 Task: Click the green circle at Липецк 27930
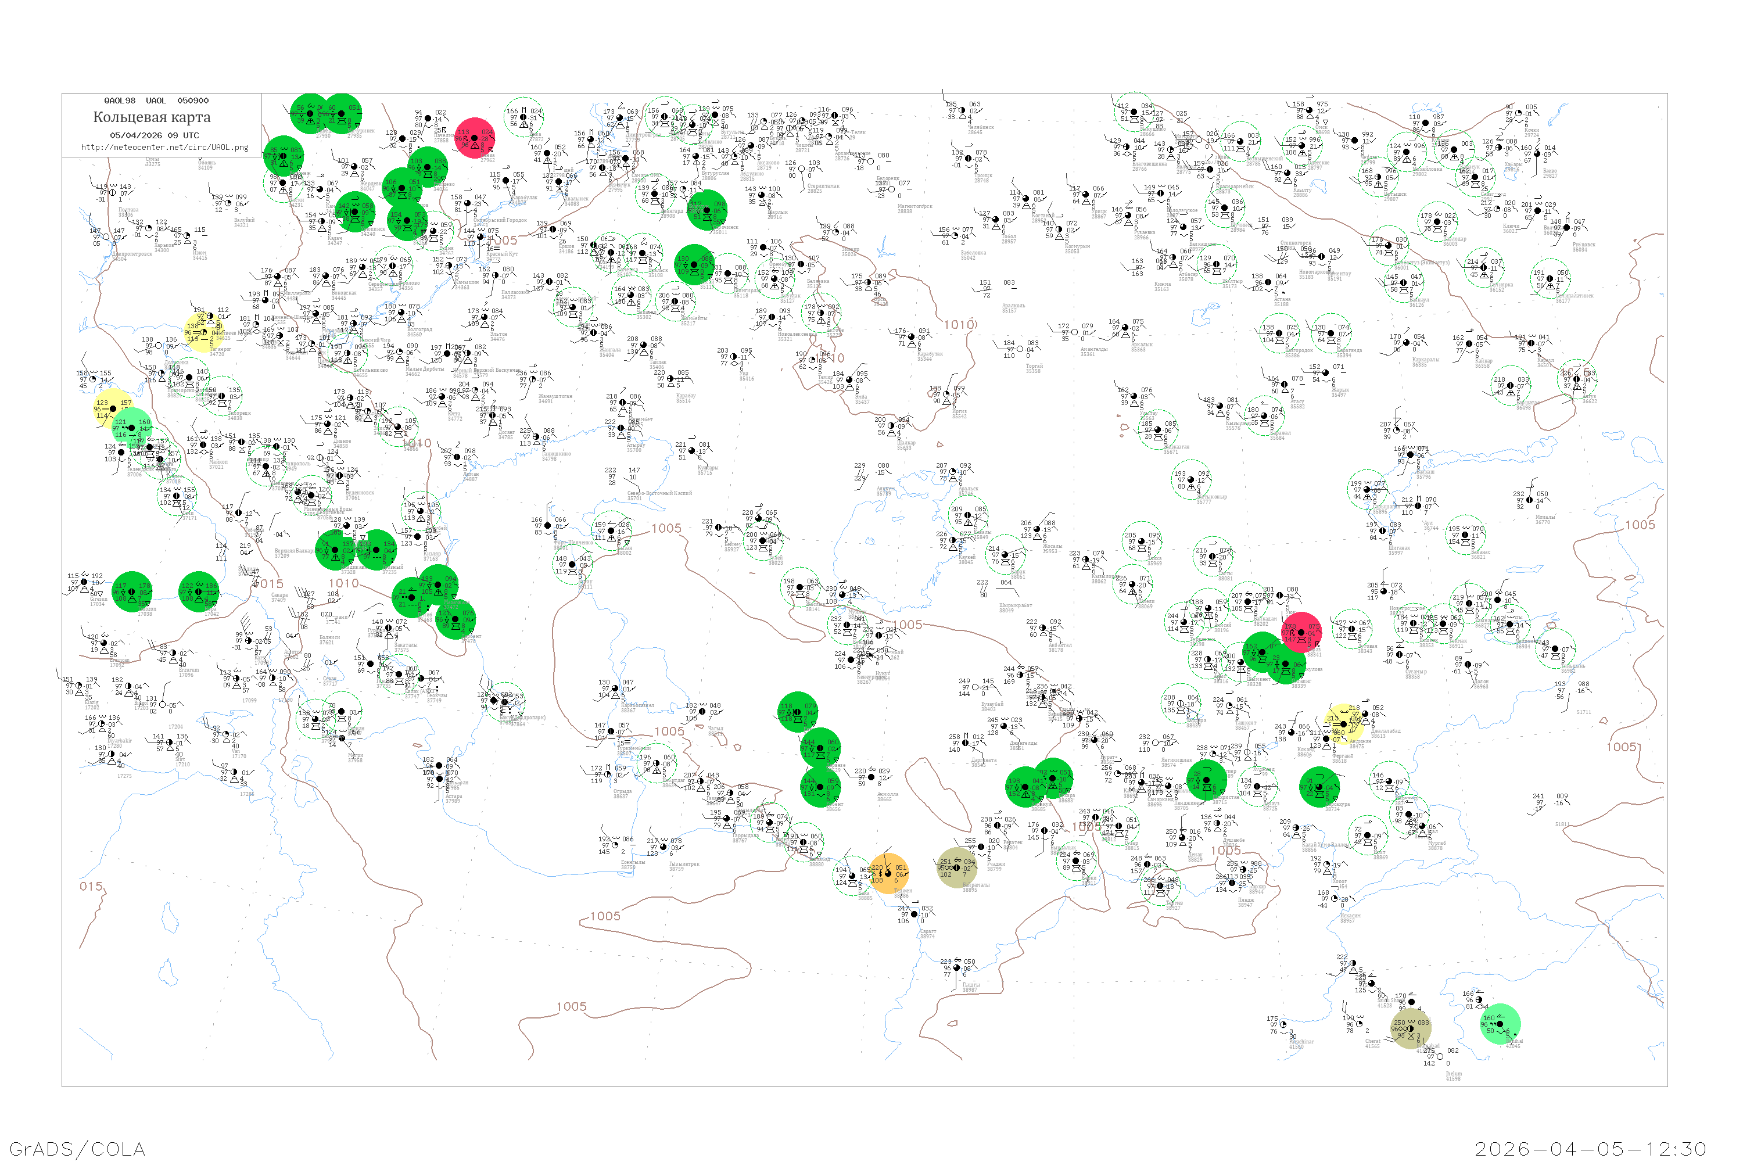[x=310, y=113]
